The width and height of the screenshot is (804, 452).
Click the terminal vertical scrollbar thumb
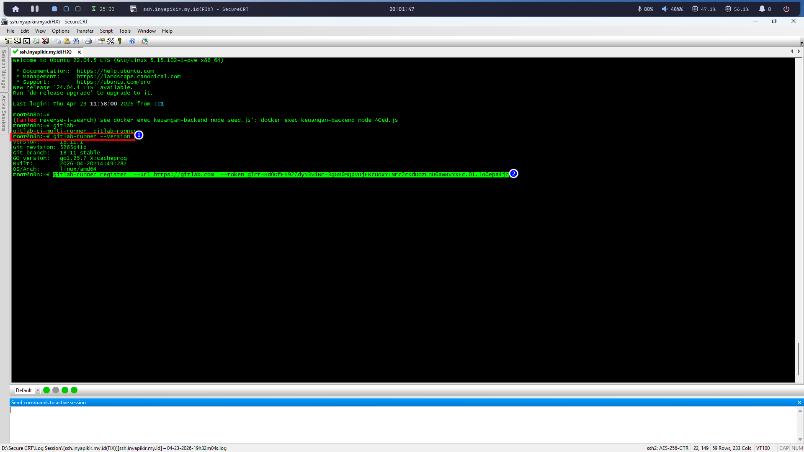(x=799, y=359)
